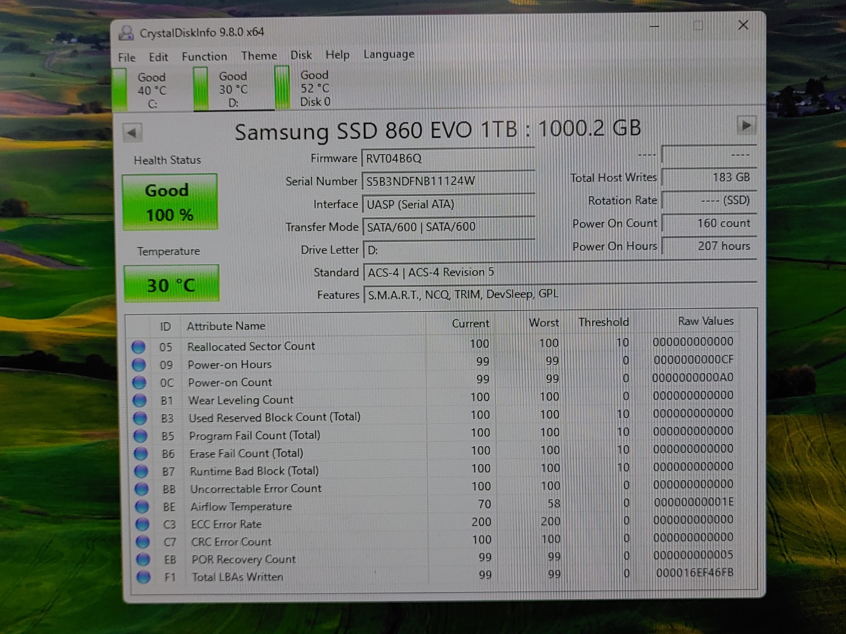846x634 pixels.
Task: Click the CrystalDiskInfo app icon in title bar
Action: click(x=126, y=33)
